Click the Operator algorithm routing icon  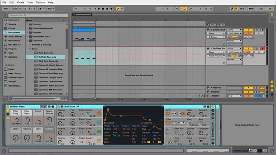point(169,141)
